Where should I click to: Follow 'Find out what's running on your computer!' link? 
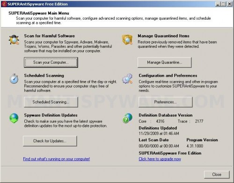57,159
